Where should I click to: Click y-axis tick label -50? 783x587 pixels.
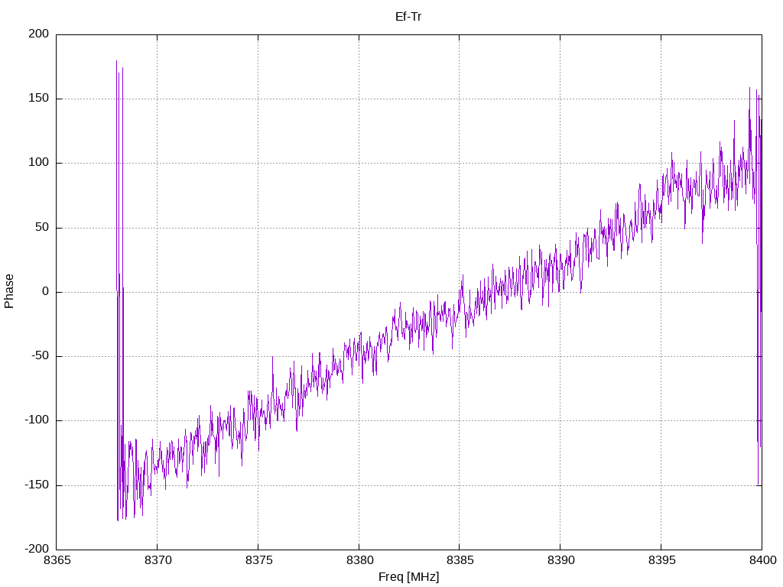41,356
